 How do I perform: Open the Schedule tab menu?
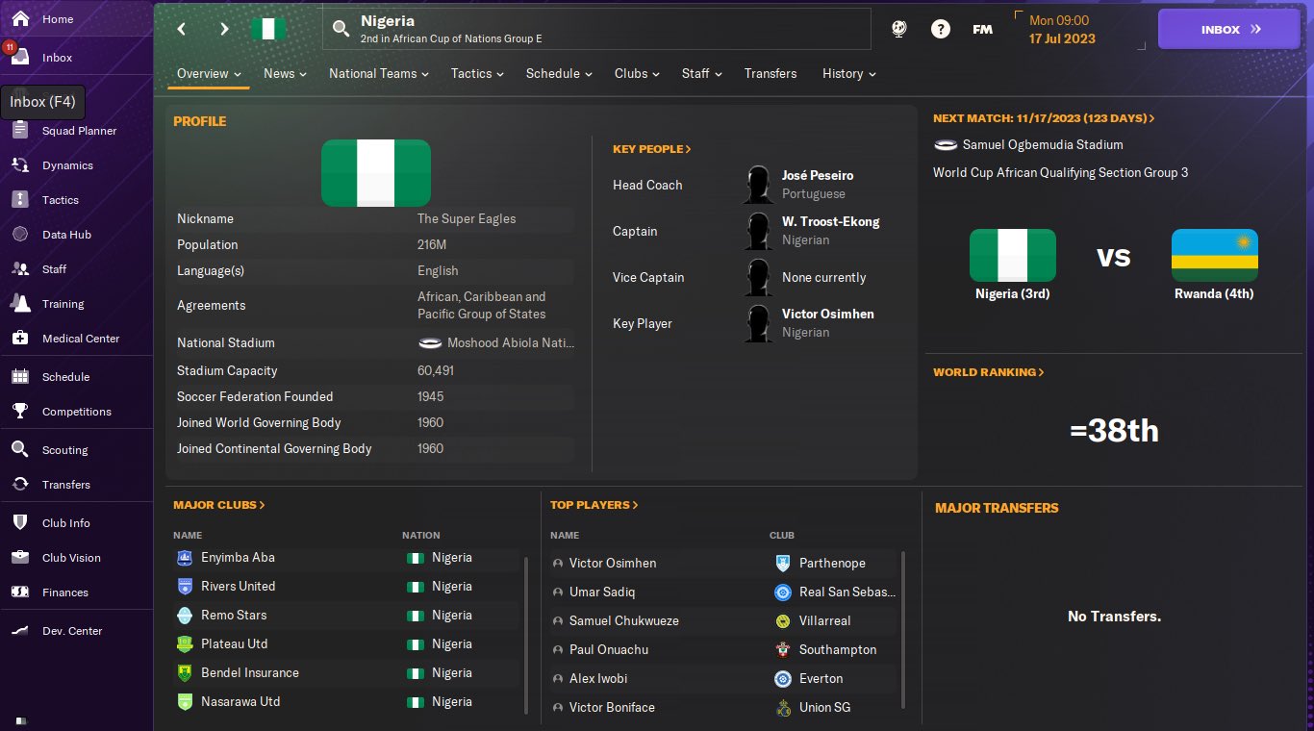click(558, 74)
